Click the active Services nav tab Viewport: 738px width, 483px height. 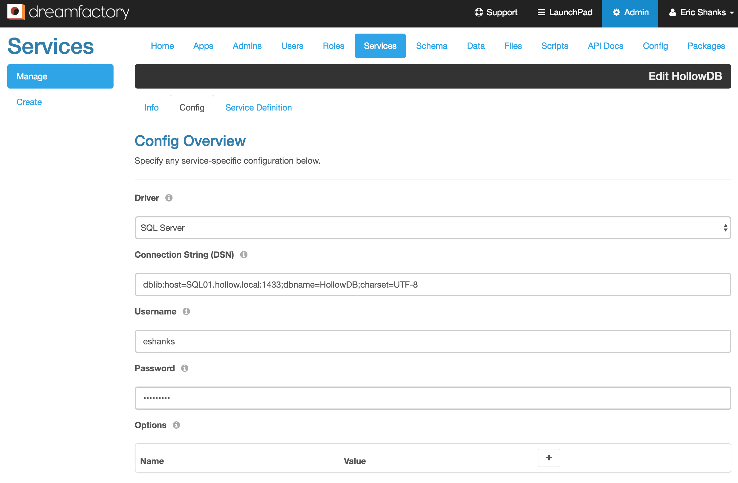380,46
